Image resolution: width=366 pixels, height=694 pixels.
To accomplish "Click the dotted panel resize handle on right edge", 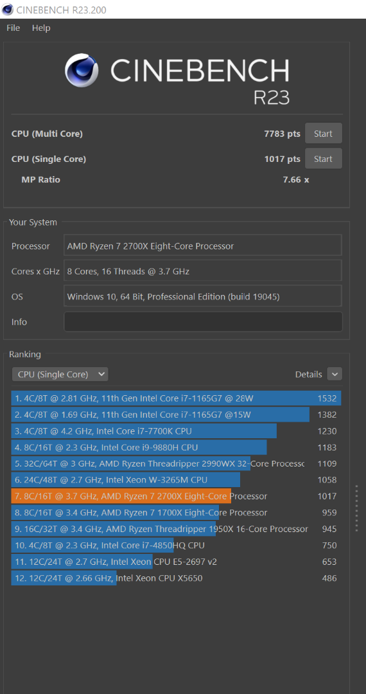I will [x=357, y=508].
